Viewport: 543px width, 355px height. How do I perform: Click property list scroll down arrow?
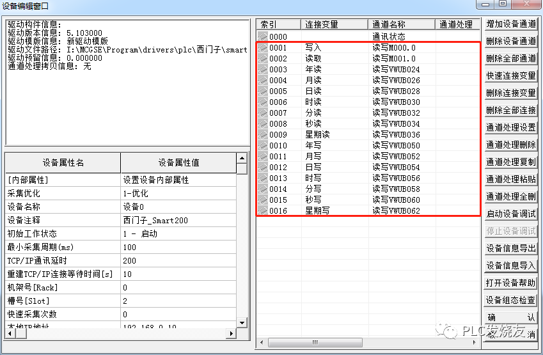pos(242,323)
